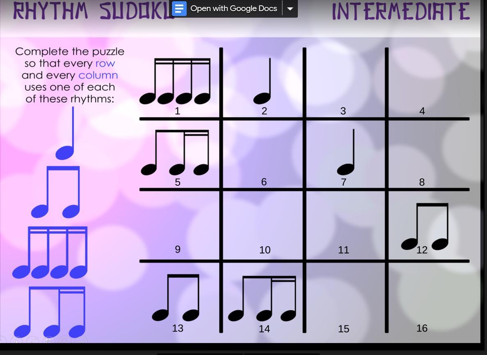Select empty puzzle cell 6

pyautogui.click(x=263, y=154)
